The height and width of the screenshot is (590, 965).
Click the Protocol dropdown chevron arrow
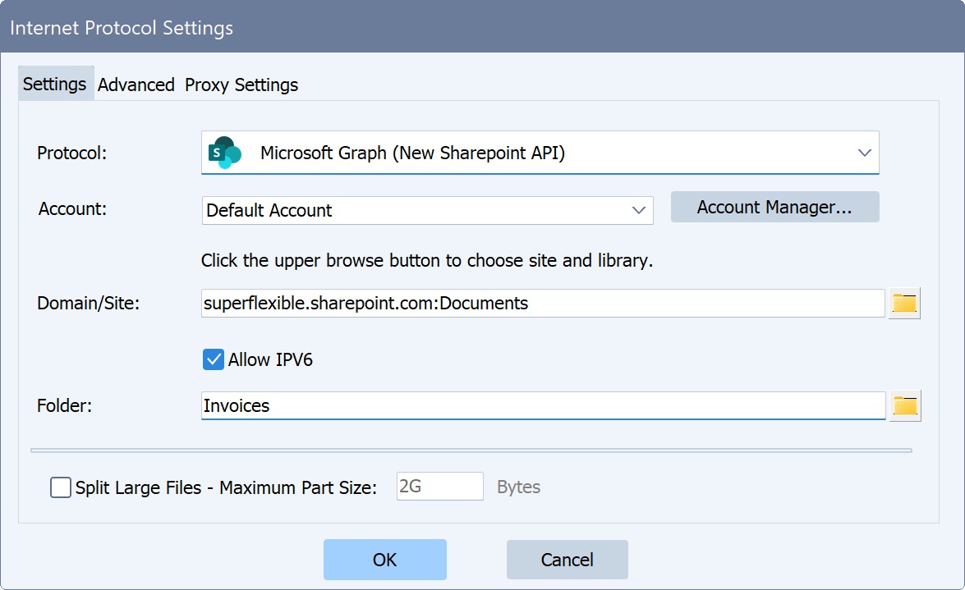[x=863, y=153]
